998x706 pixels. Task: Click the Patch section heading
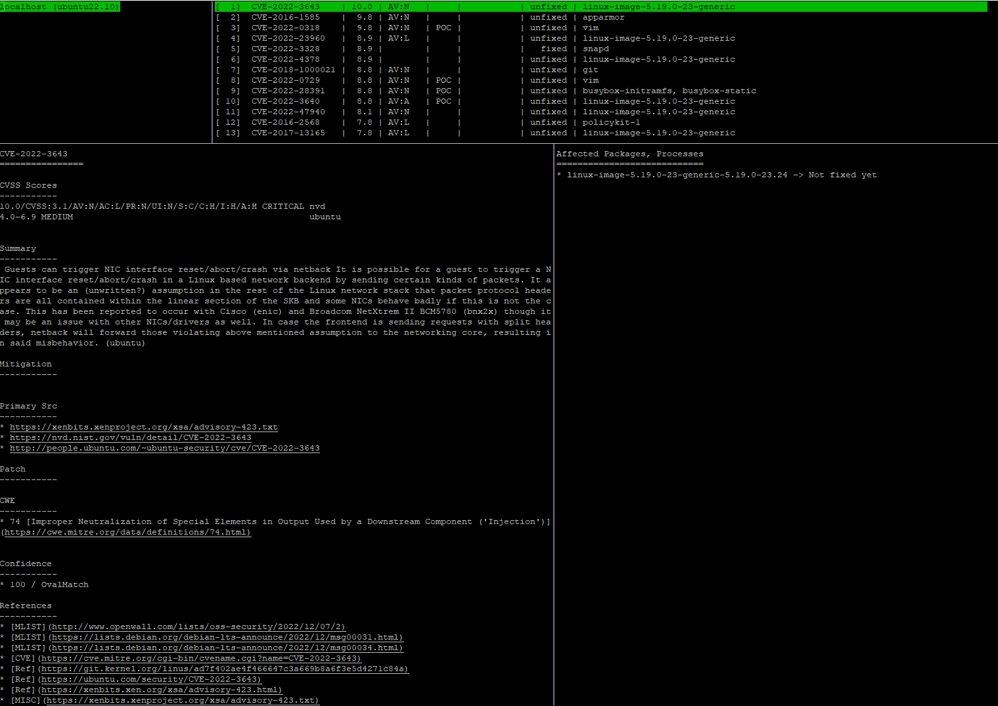(13, 469)
